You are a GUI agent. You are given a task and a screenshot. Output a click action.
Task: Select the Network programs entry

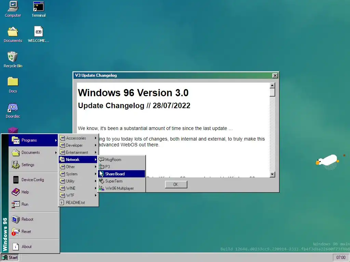tap(78, 160)
